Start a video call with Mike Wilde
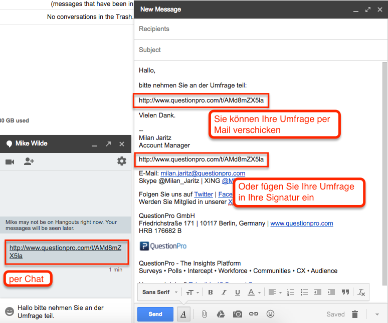388x323 pixels. (10, 162)
